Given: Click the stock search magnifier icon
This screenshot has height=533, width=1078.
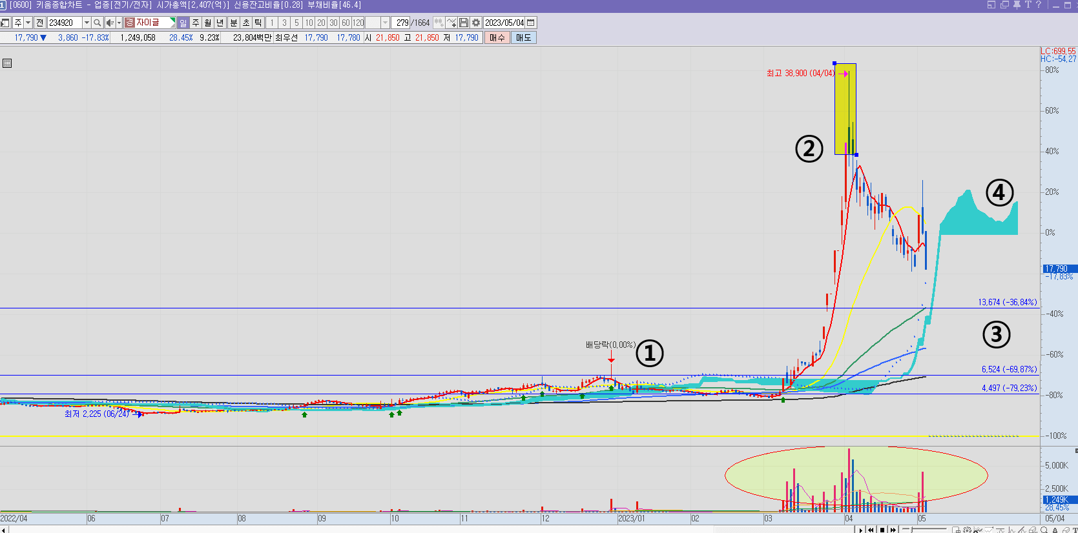Looking at the screenshot, I should tap(98, 23).
